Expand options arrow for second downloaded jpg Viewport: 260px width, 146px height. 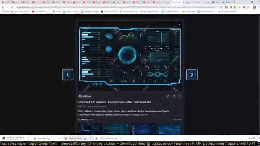(59, 138)
